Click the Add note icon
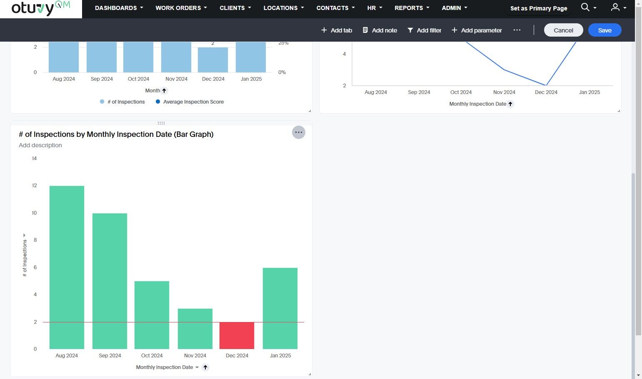This screenshot has width=642, height=379. [365, 30]
